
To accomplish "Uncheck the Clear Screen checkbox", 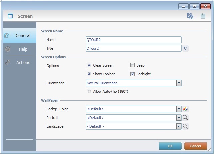I will click(x=89, y=65).
